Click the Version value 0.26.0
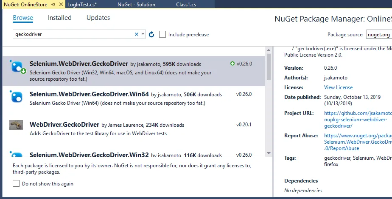The image size is (392, 199). (330, 68)
